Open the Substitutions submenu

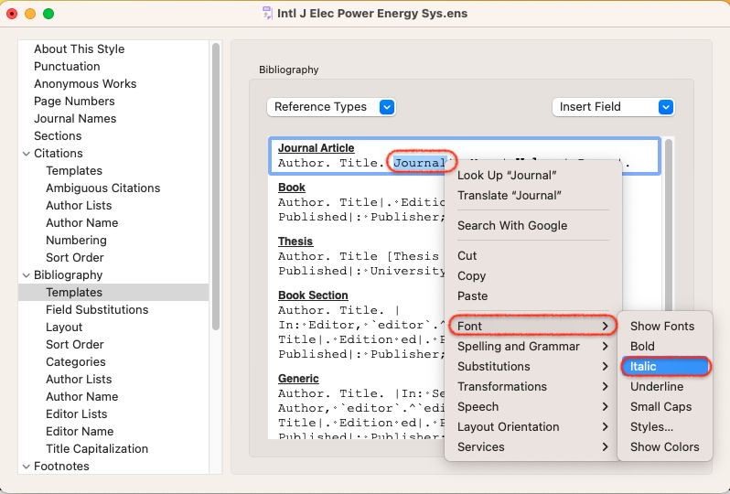pos(533,367)
